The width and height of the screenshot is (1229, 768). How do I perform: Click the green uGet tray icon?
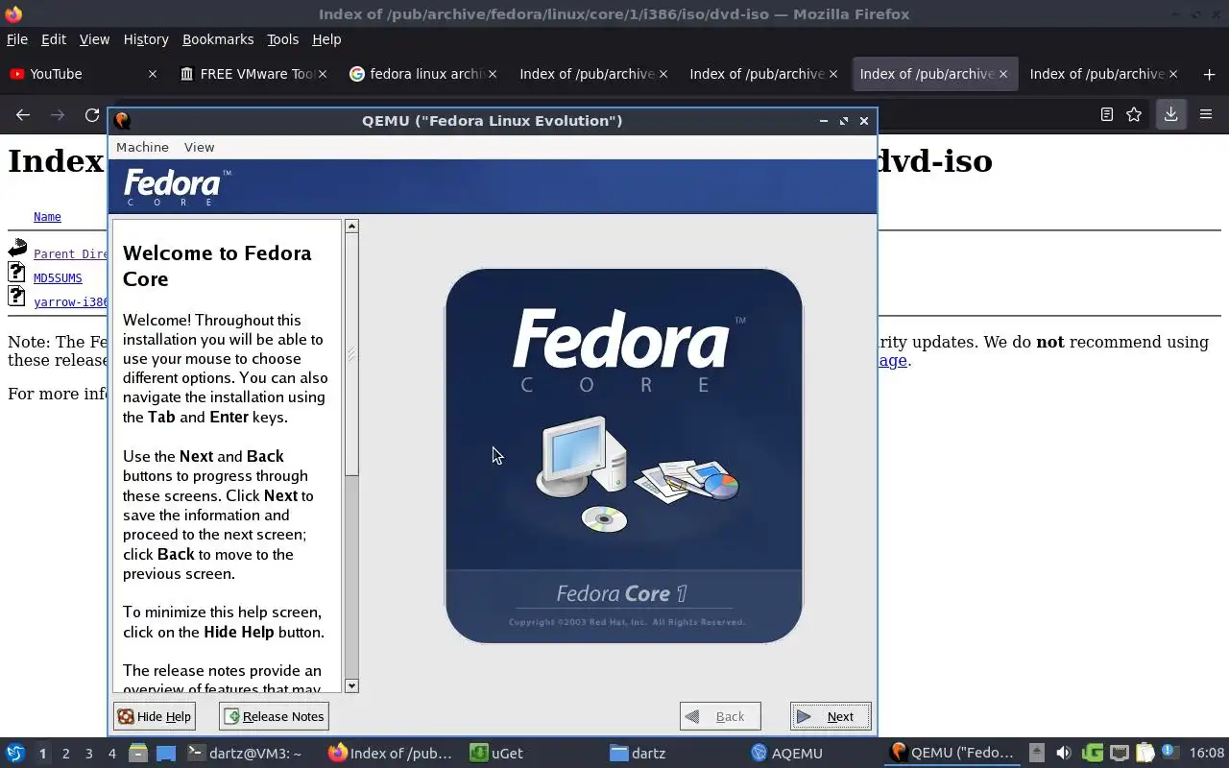pyautogui.click(x=1093, y=754)
